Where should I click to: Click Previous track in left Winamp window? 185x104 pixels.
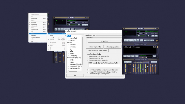[56, 29]
